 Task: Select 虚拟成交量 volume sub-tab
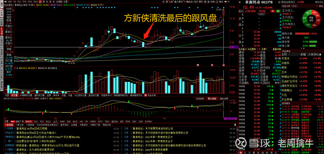tap(39, 95)
